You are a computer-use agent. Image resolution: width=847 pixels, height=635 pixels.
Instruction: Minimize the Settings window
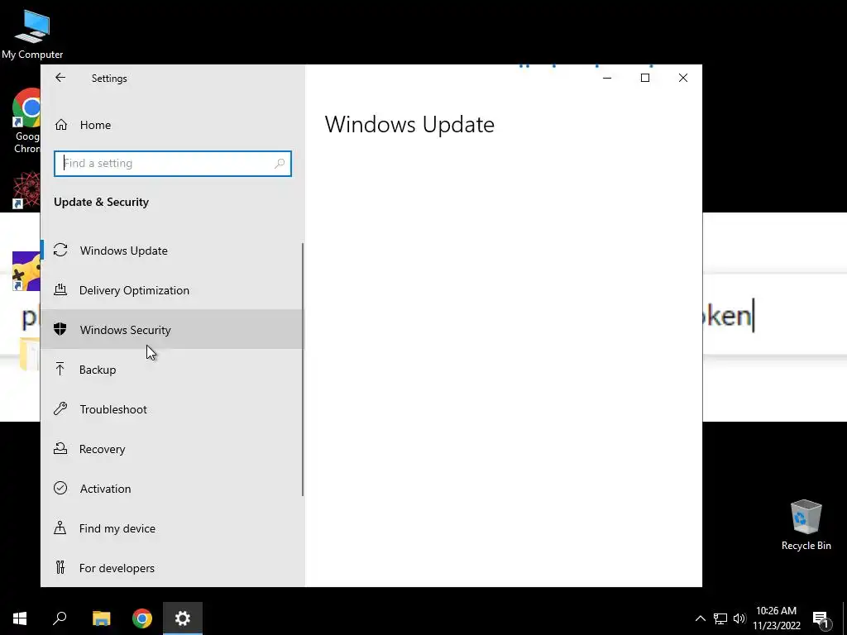click(607, 78)
